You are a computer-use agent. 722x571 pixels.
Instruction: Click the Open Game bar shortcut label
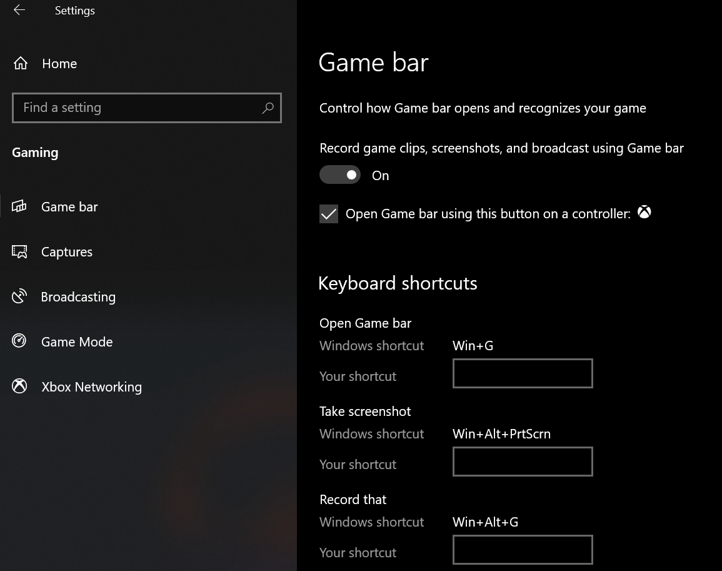[365, 323]
